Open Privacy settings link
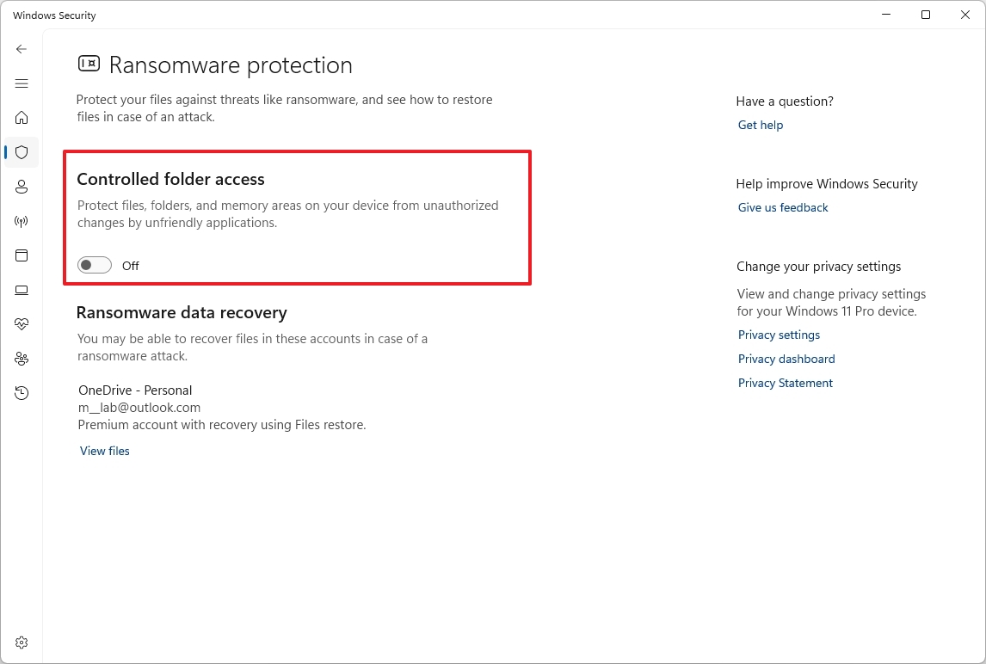Viewport: 986px width, 664px height. click(779, 335)
